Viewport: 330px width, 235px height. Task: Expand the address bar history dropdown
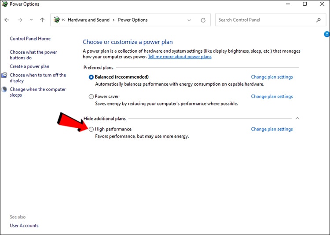tap(189, 20)
